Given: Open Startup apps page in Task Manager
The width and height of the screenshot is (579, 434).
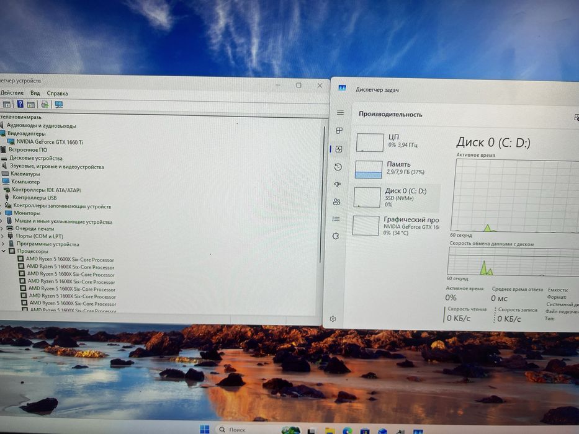Looking at the screenshot, I should [337, 184].
